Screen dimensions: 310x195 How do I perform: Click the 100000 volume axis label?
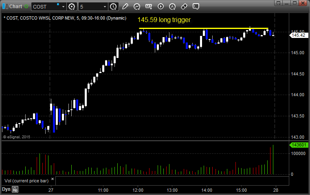click(298, 153)
